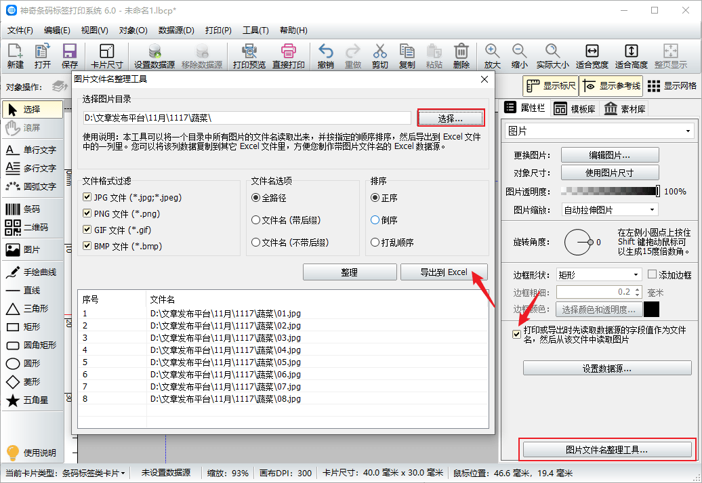
Task: Open the 数据源(D) menu
Action: click(x=176, y=30)
